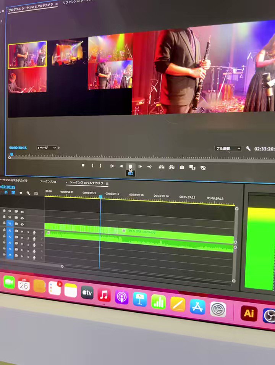This screenshot has height=365, width=275.
Task: Jump to the In point
Action: click(x=112, y=166)
